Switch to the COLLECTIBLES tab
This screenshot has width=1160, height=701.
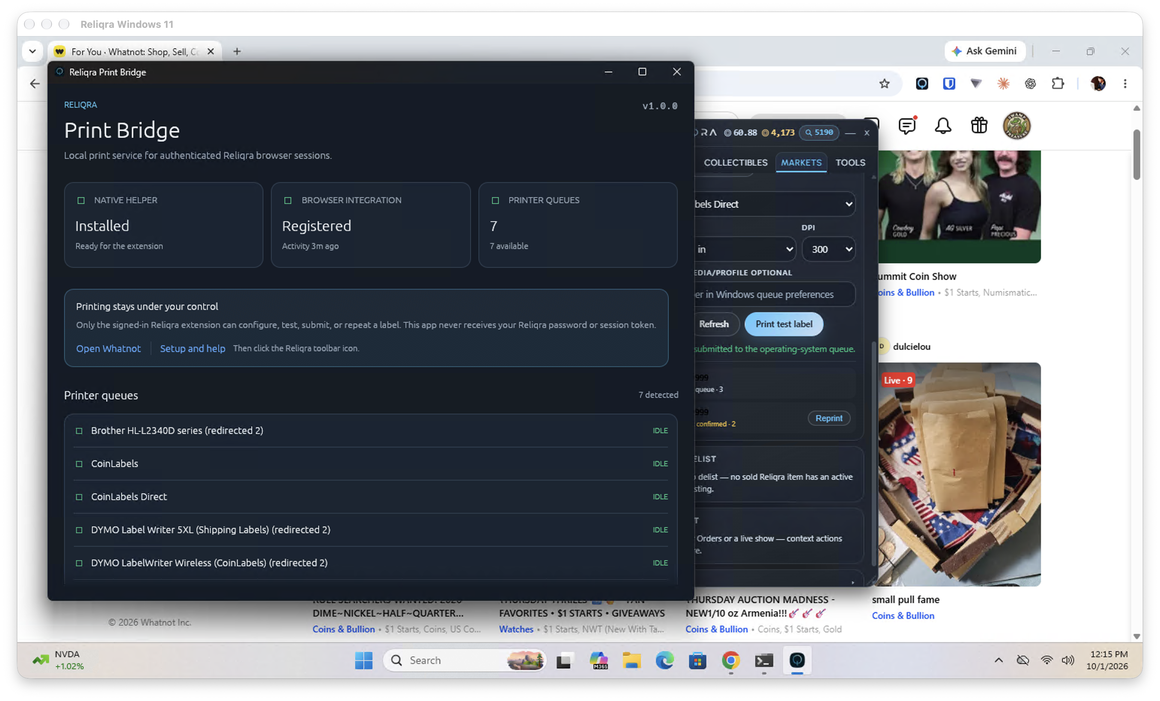tap(735, 162)
